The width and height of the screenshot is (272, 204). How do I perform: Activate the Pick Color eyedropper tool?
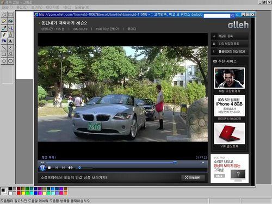click(x=4, y=28)
